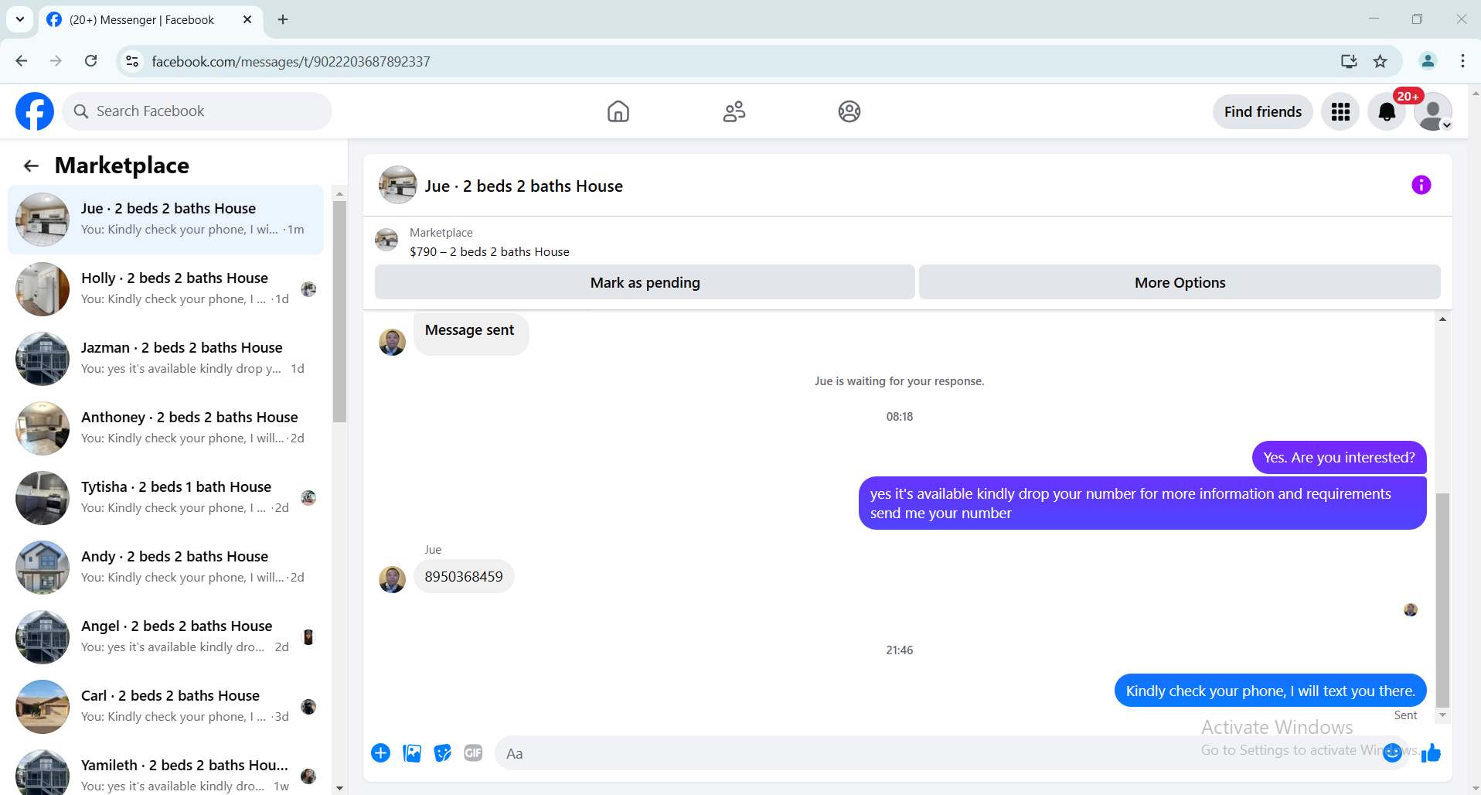Attach a photo or file

(412, 753)
